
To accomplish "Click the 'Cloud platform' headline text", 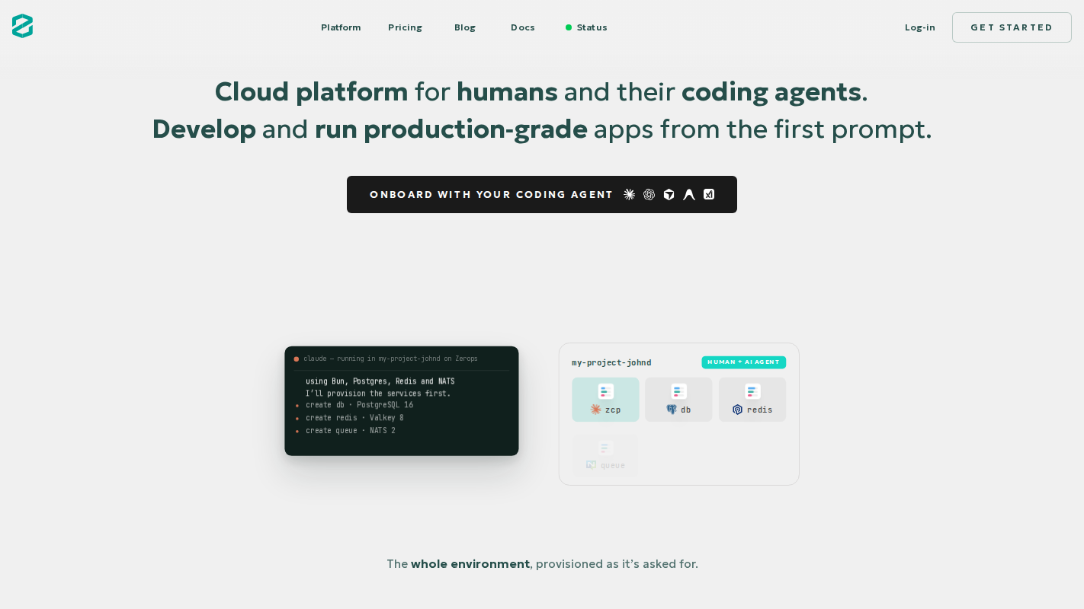I will coord(311,91).
